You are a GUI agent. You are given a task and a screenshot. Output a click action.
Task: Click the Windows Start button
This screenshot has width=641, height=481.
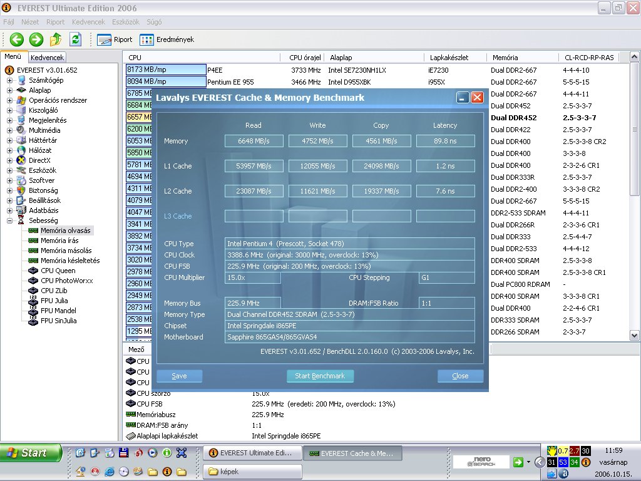click(31, 453)
